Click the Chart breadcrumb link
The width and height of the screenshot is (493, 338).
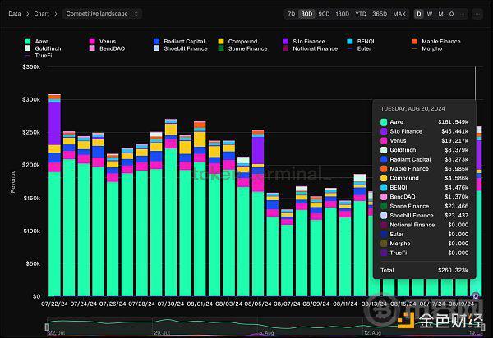(x=42, y=14)
